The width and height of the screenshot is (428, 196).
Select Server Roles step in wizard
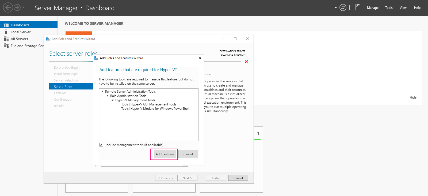pos(71,87)
